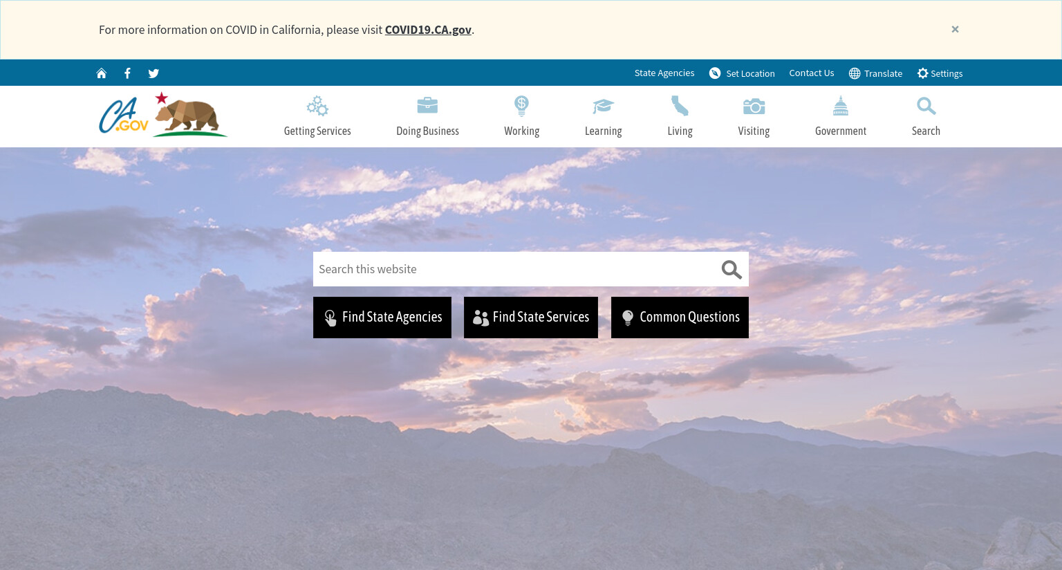This screenshot has width=1062, height=570.
Task: Click the Learning graduation cap icon
Action: (x=603, y=106)
